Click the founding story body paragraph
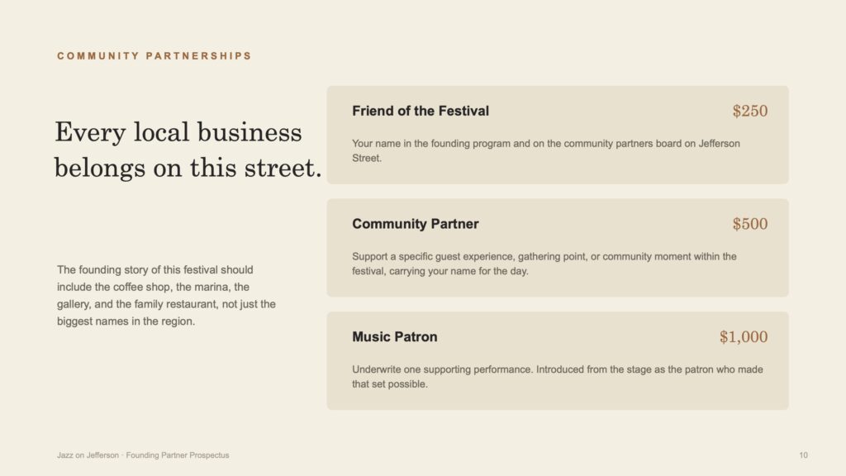The width and height of the screenshot is (846, 476). (x=166, y=295)
